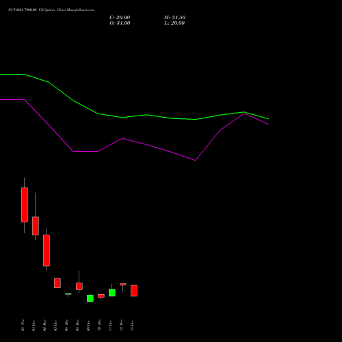Click the 15 Dec date label

tap(132, 326)
